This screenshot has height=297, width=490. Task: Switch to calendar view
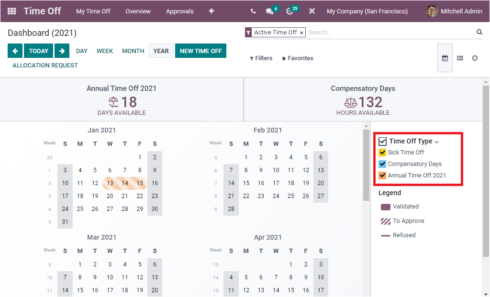click(445, 57)
